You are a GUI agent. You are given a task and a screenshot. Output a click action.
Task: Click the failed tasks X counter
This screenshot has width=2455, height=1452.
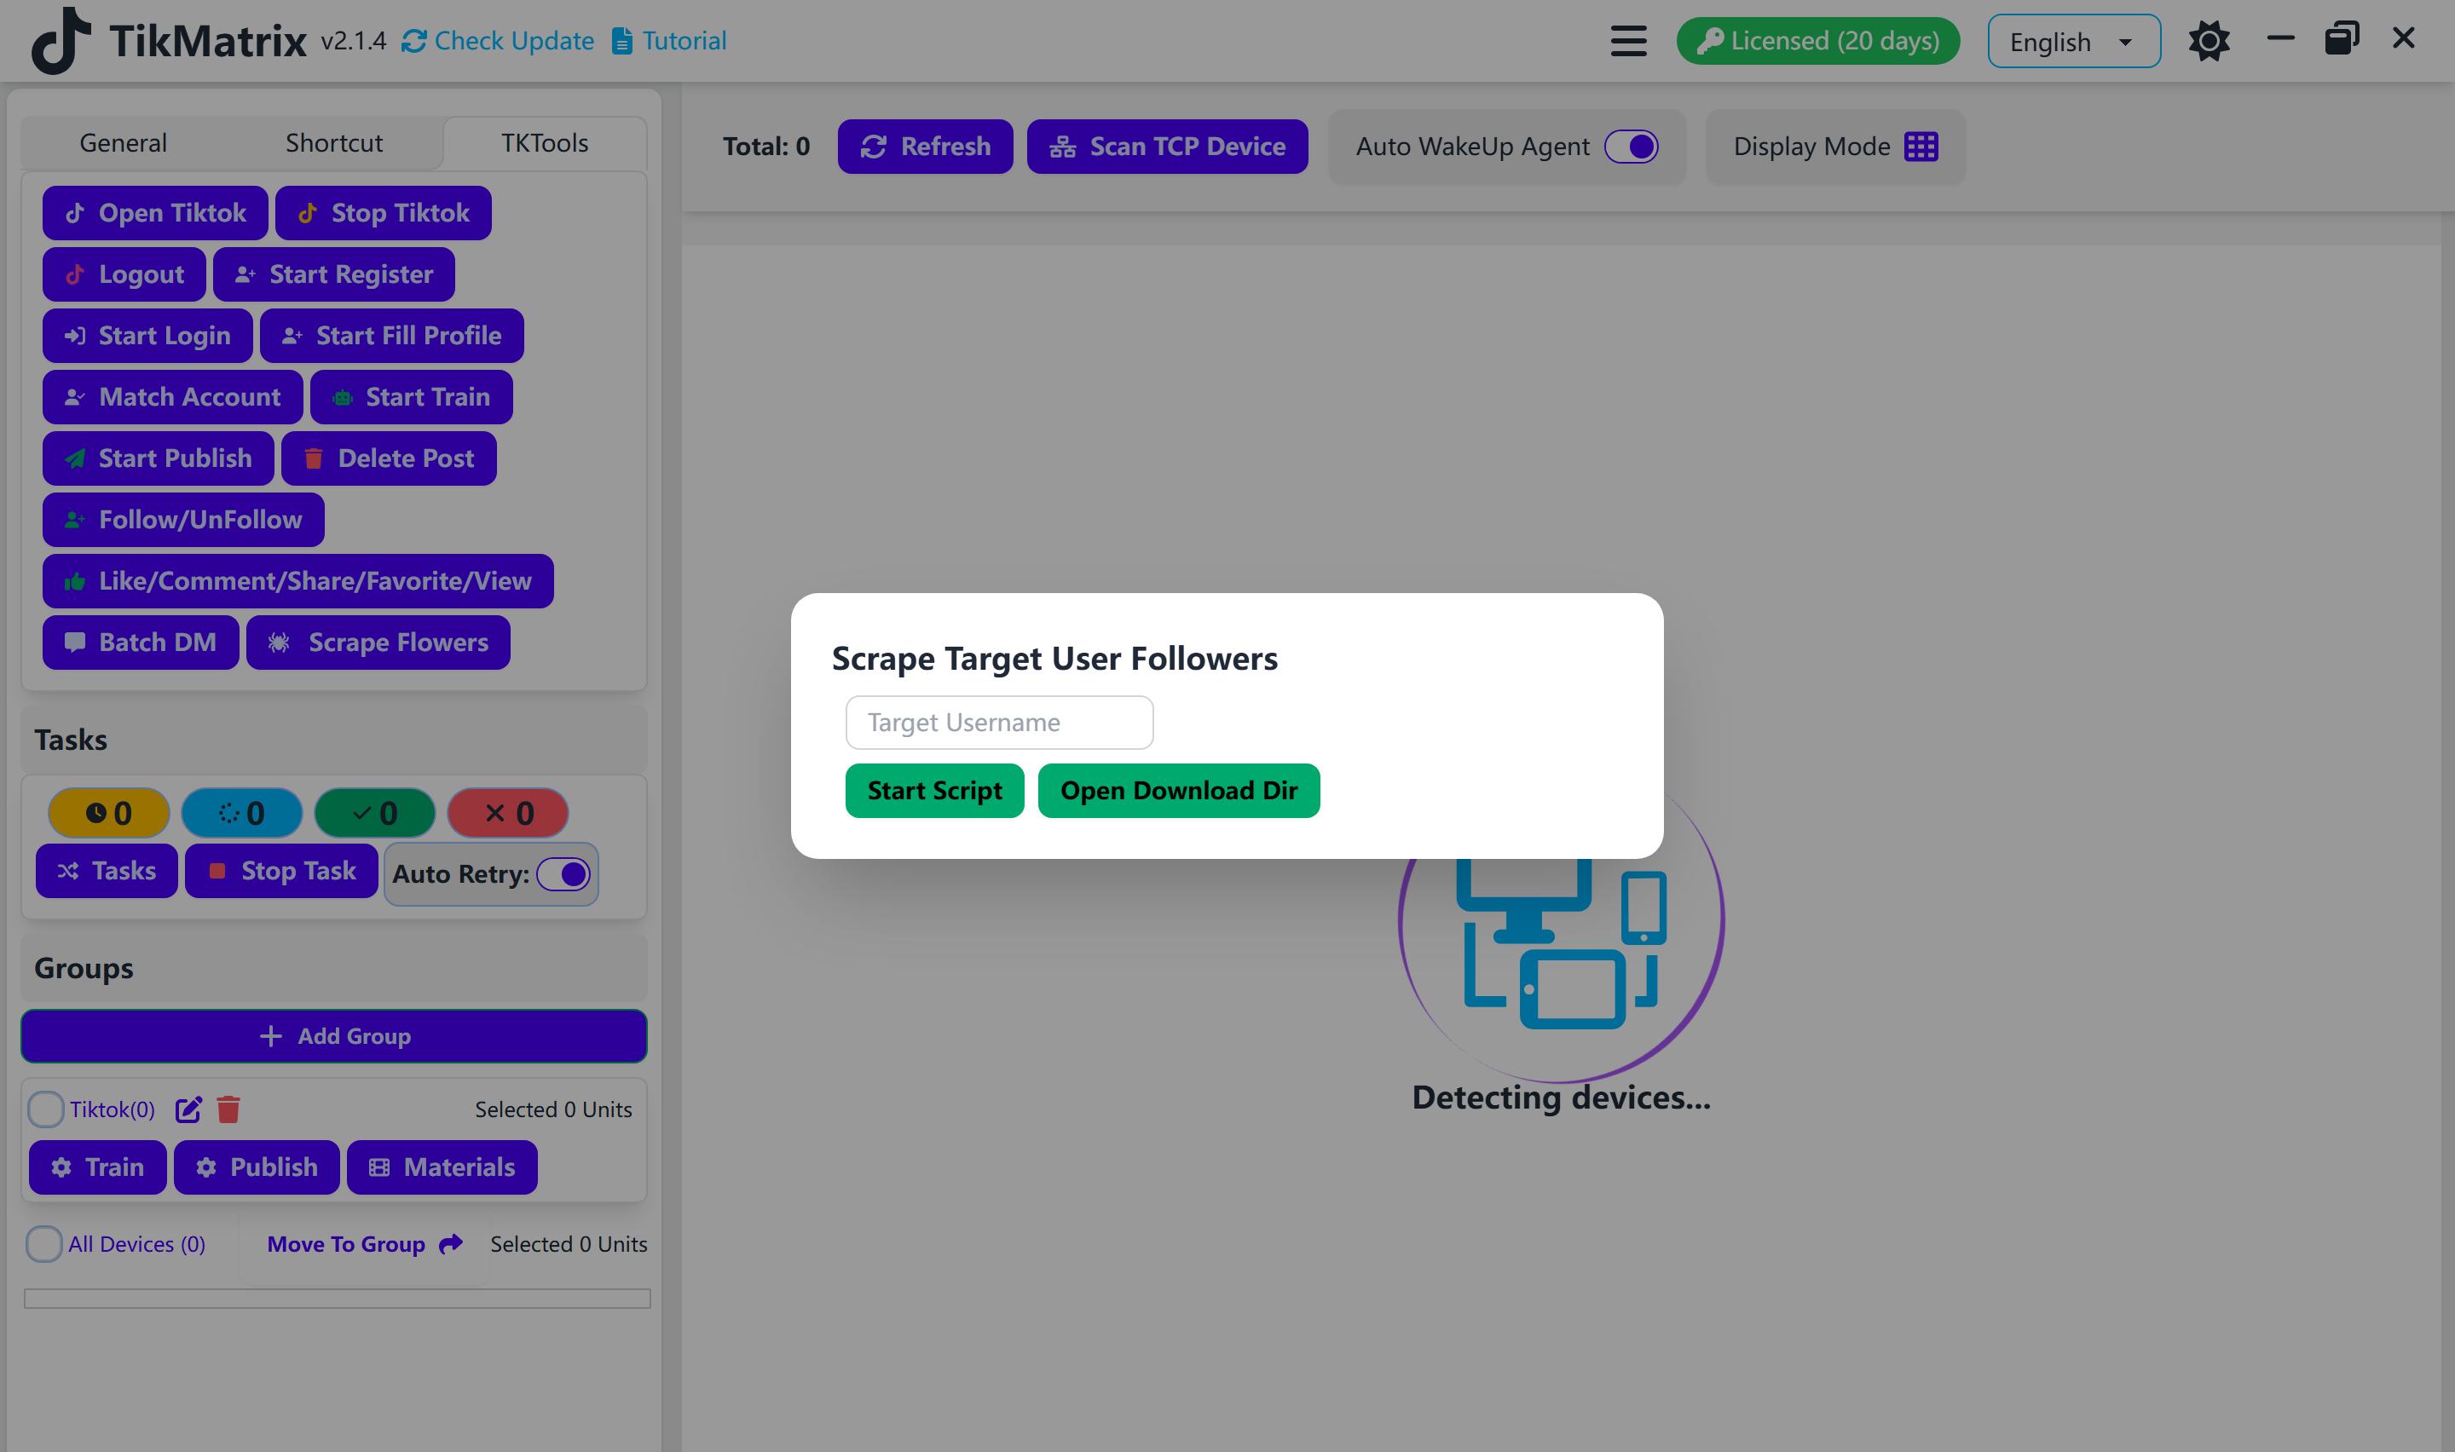(508, 813)
